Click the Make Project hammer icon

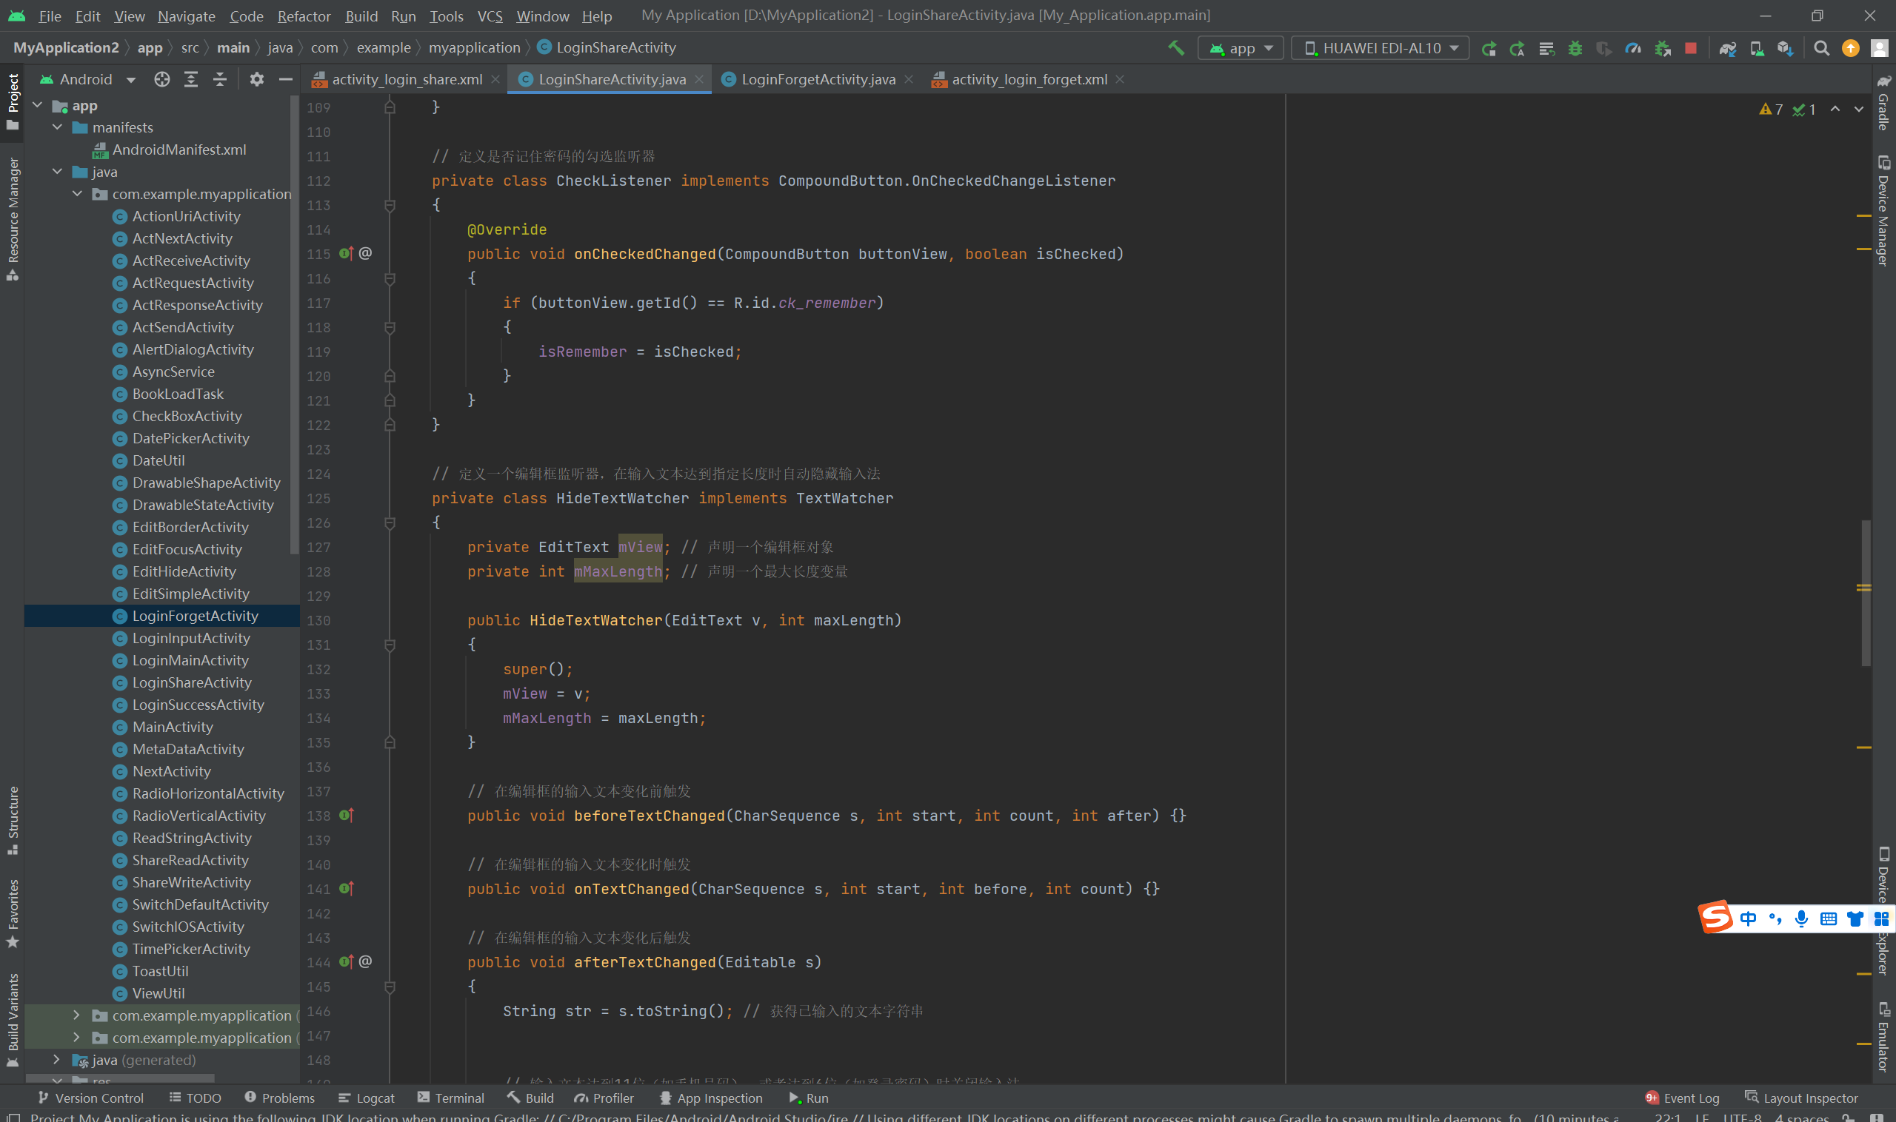1175,48
